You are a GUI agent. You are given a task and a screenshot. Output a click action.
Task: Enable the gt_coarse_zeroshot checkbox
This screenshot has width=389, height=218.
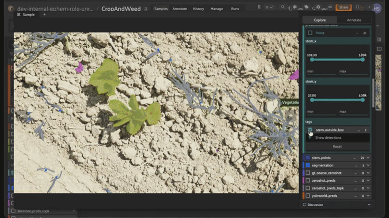[308, 173]
